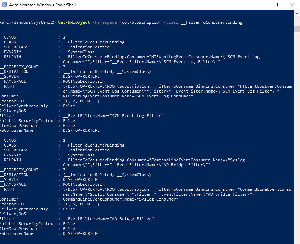Click root\Subscription in the command line
This screenshot has width=300, height=244.
click(140, 22)
